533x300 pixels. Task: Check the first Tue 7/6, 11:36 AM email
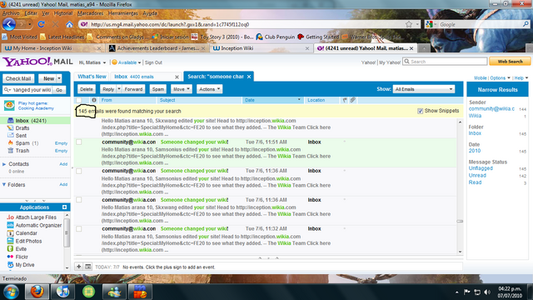(x=79, y=171)
